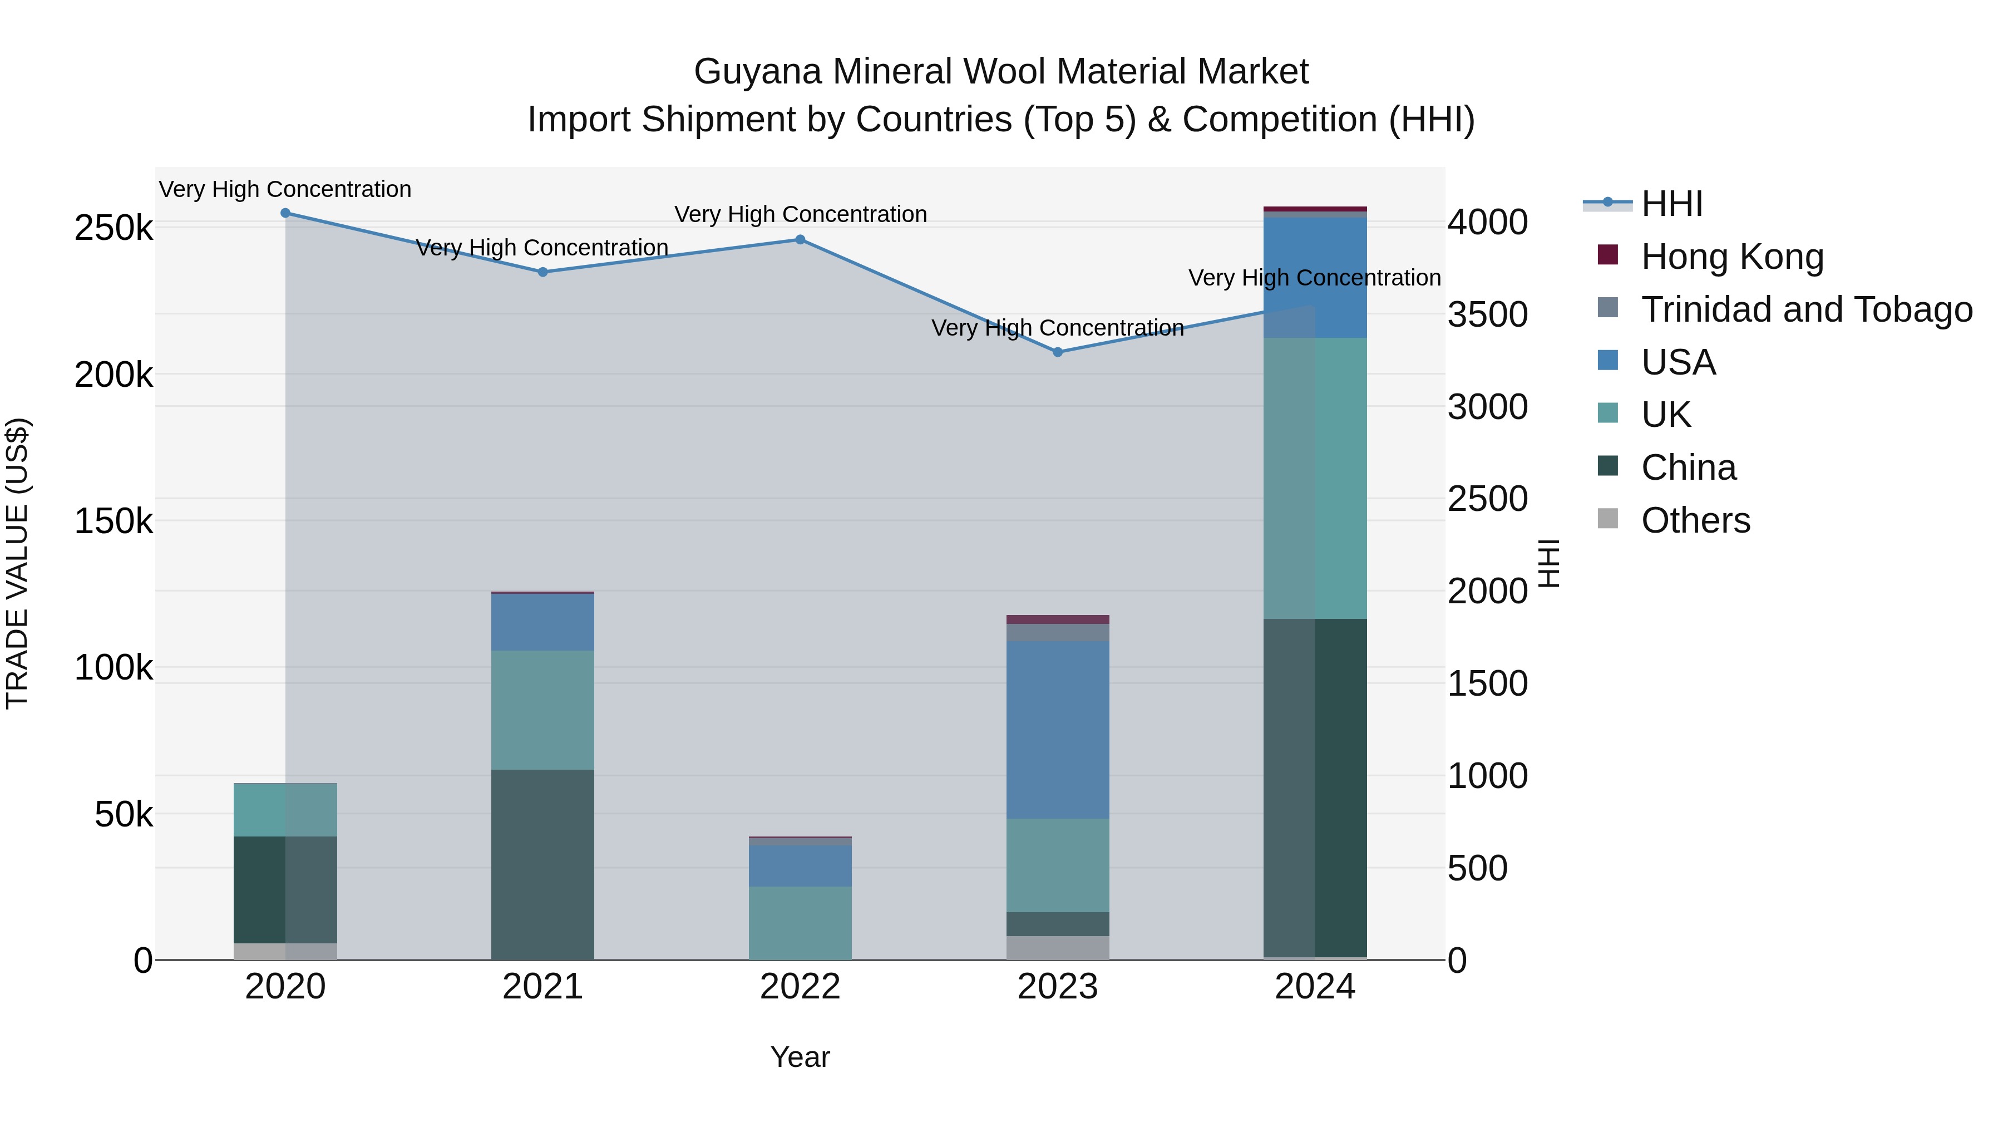Image resolution: width=2003 pixels, height=1127 pixels.
Task: Click the UK segment of 2020 bar
Action: click(285, 810)
